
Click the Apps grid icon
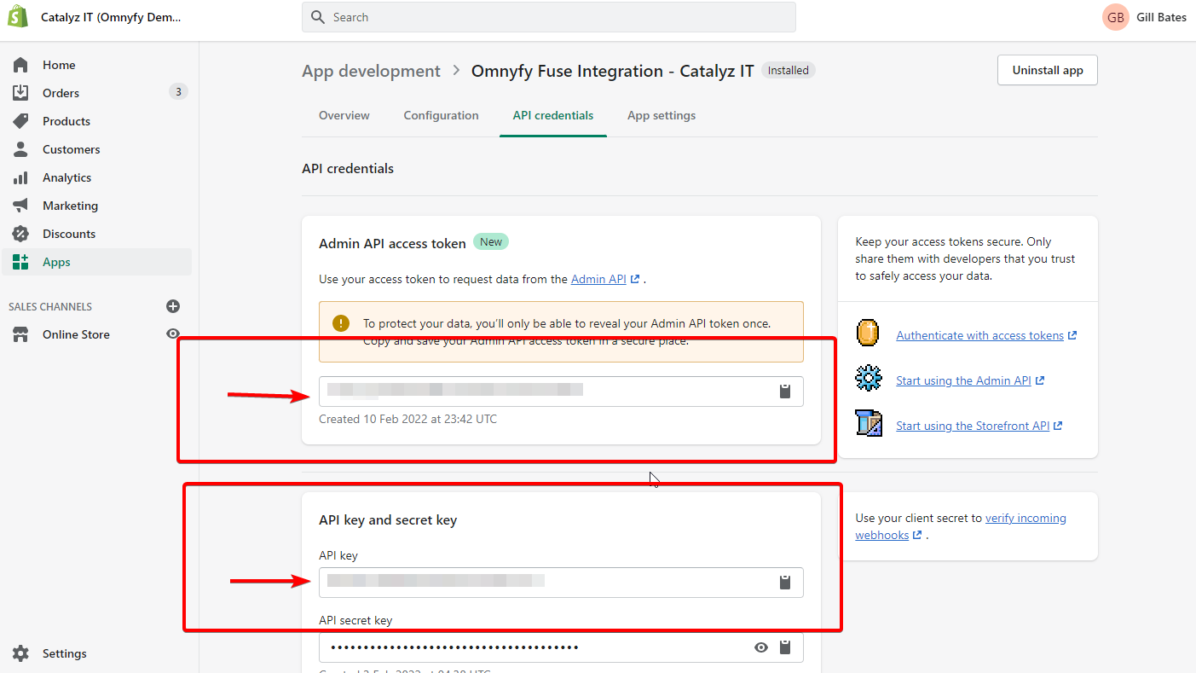20,262
